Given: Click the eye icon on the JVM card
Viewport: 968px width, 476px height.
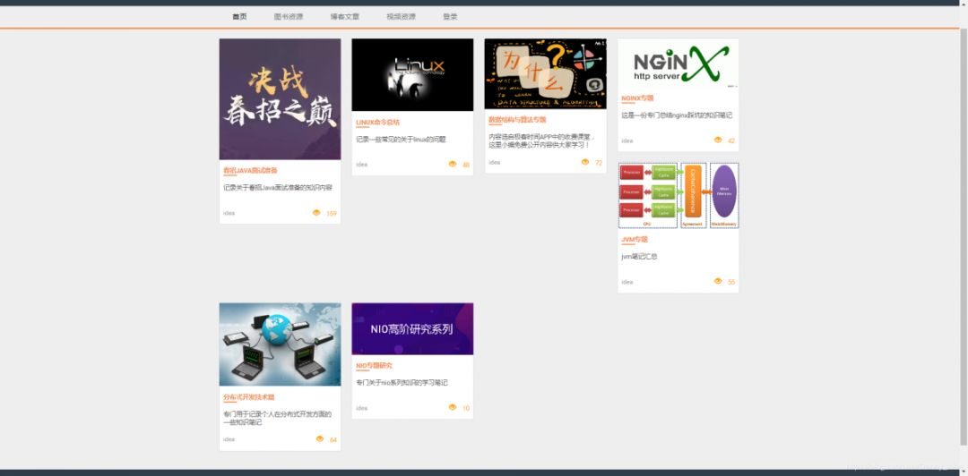Looking at the screenshot, I should [x=718, y=281].
